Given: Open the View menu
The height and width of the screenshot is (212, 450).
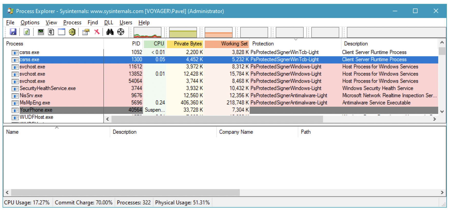Looking at the screenshot, I should click(x=51, y=23).
